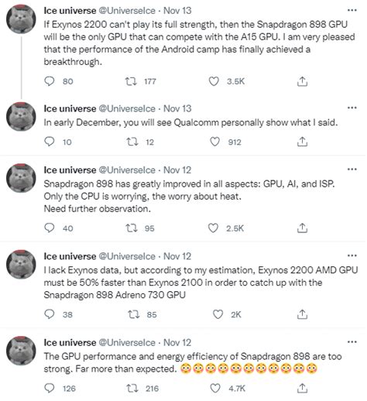Reply to the tweet with 126 comments
367x401 pixels.
click(x=50, y=388)
